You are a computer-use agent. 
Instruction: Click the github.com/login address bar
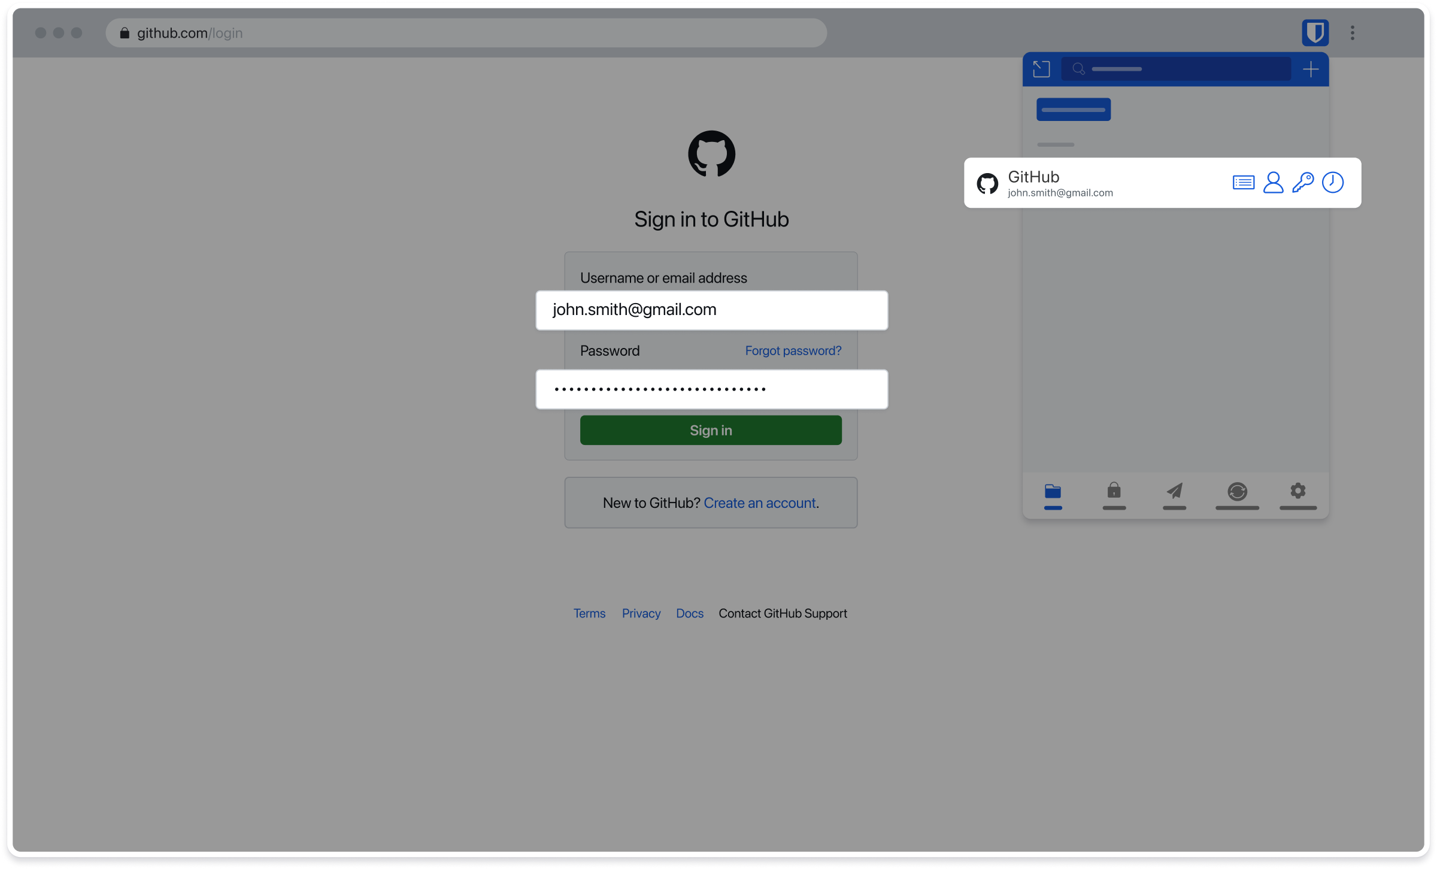coord(466,33)
